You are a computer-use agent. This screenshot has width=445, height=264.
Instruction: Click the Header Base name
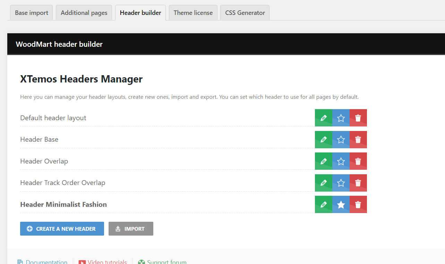39,139
